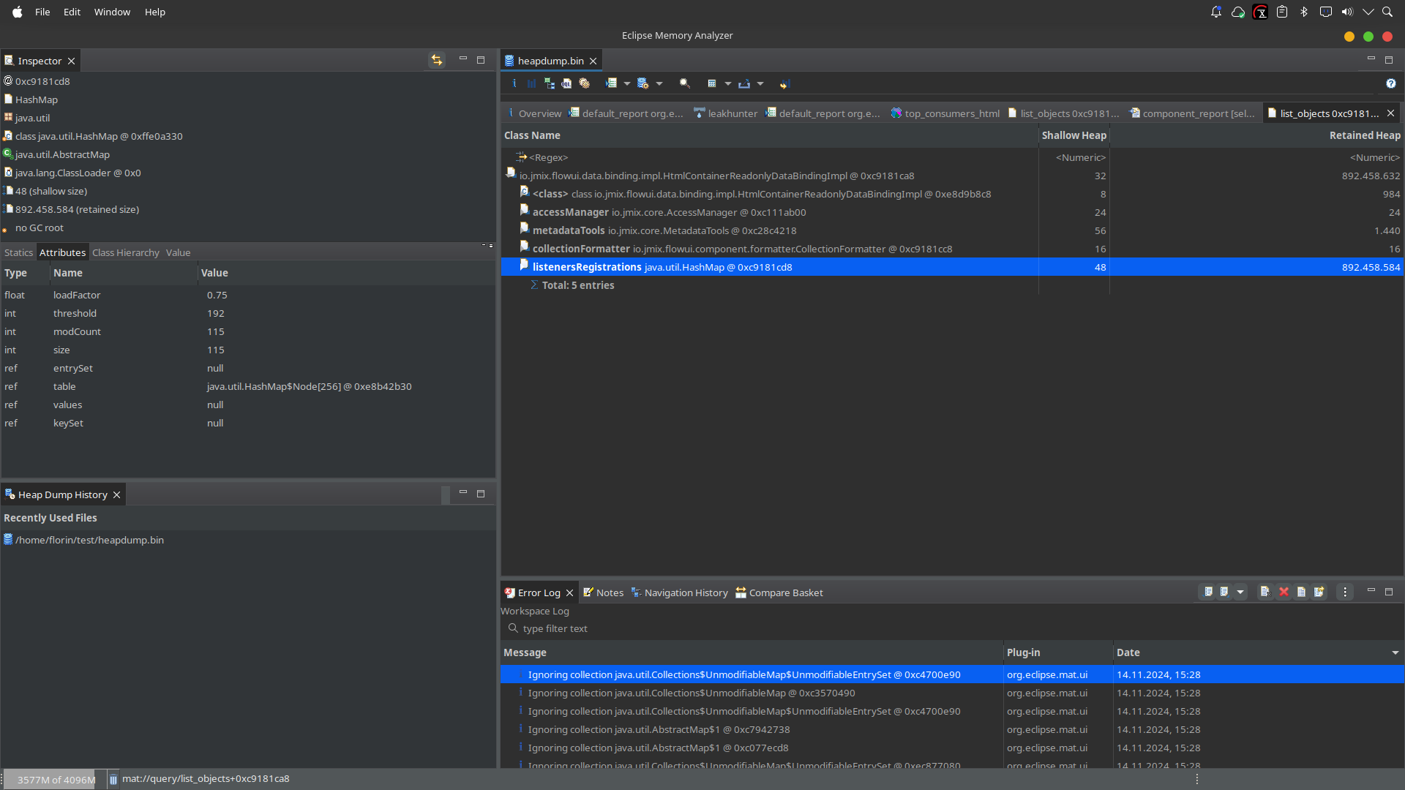
Task: Close the heapdump.bin editor tab
Action: tap(593, 61)
